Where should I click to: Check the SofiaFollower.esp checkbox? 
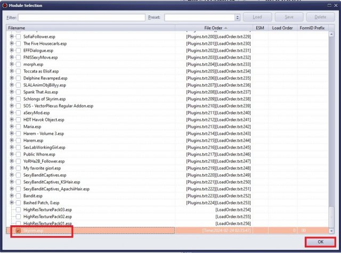coord(19,36)
